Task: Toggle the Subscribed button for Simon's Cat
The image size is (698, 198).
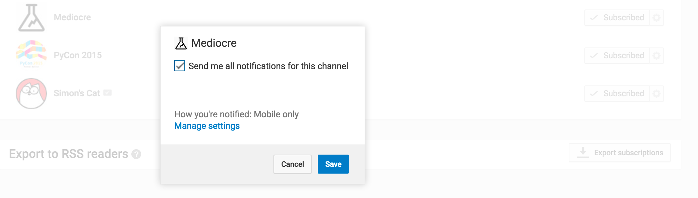Action: [x=617, y=94]
